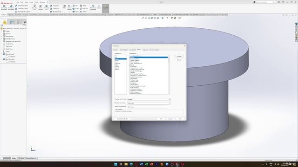Select the Revolved Cut tool
This screenshot has width=298, height=167.
[47, 7]
